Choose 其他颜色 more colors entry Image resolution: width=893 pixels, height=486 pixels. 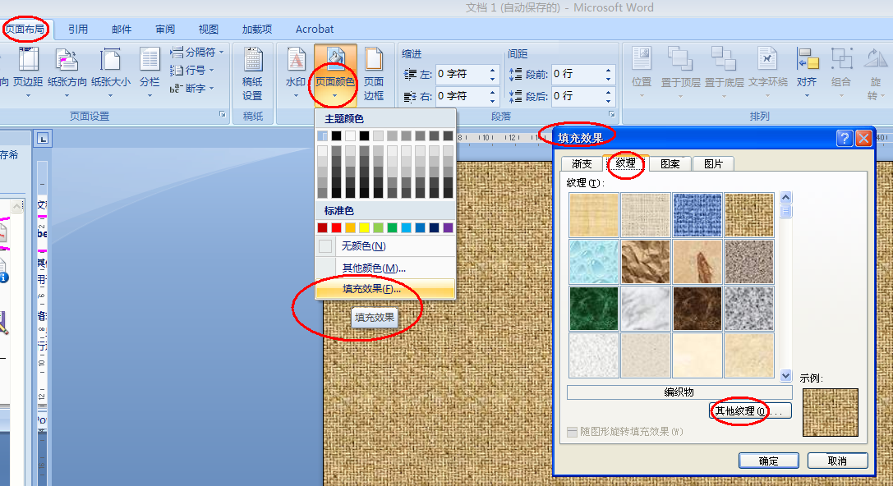pos(385,268)
